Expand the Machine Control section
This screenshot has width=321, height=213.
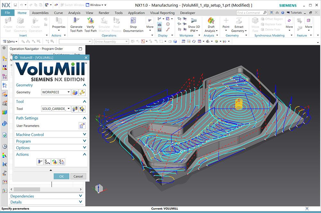pos(84,134)
